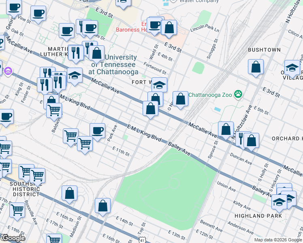Click the Chattanooga Zoo paw icon

tap(238, 95)
